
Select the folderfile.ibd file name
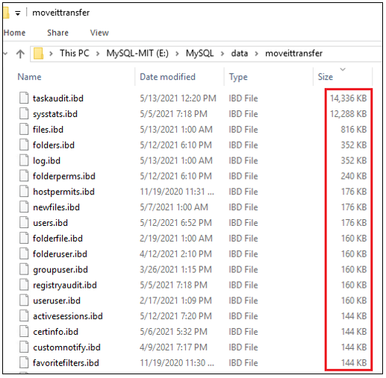[x=57, y=239]
